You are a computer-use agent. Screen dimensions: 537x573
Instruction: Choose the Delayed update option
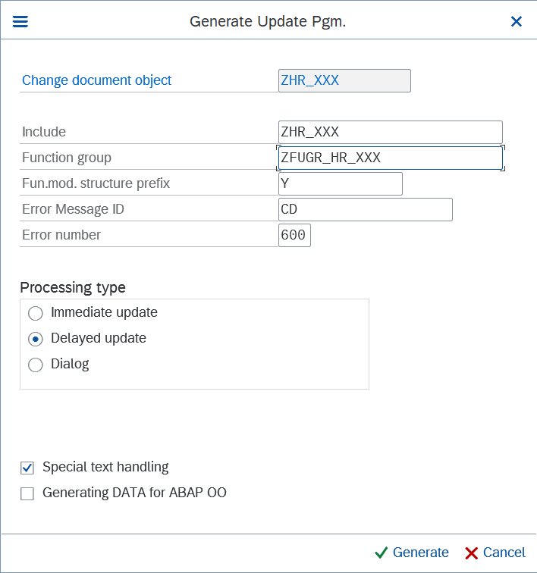coord(36,339)
